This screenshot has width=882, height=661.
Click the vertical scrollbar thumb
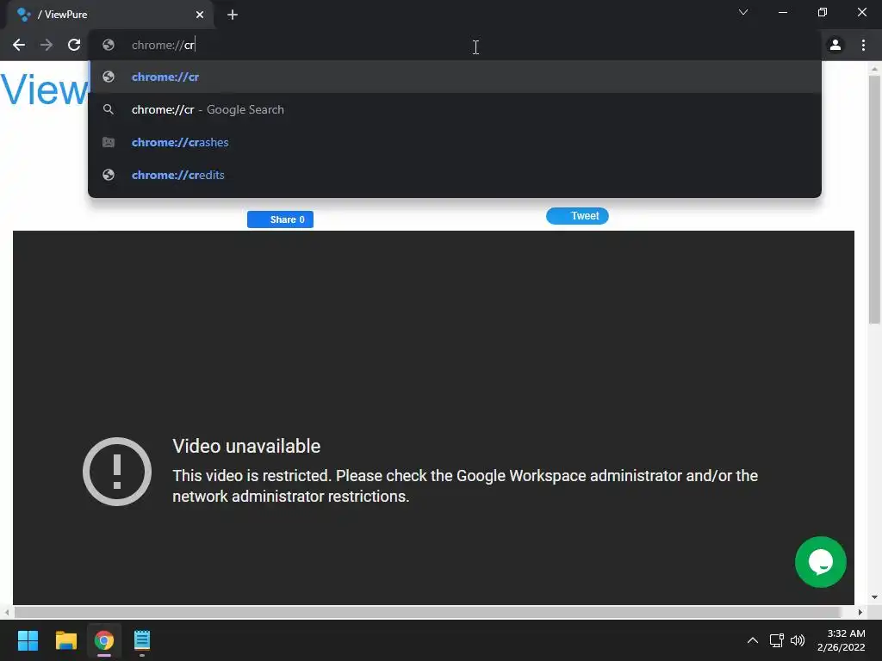tap(874, 200)
